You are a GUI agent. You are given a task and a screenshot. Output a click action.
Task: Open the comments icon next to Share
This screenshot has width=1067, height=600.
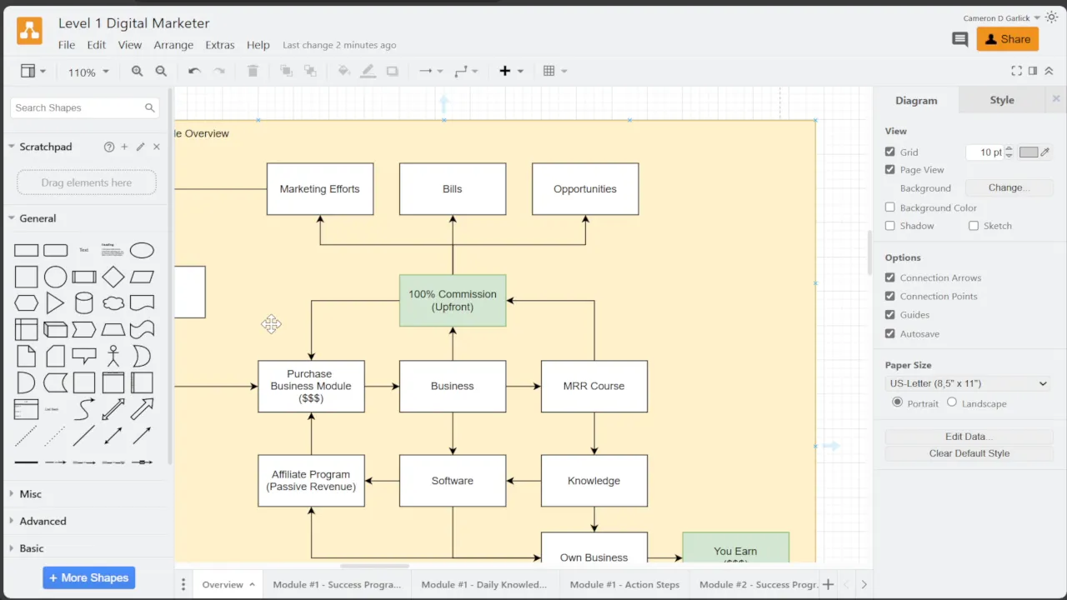click(959, 39)
